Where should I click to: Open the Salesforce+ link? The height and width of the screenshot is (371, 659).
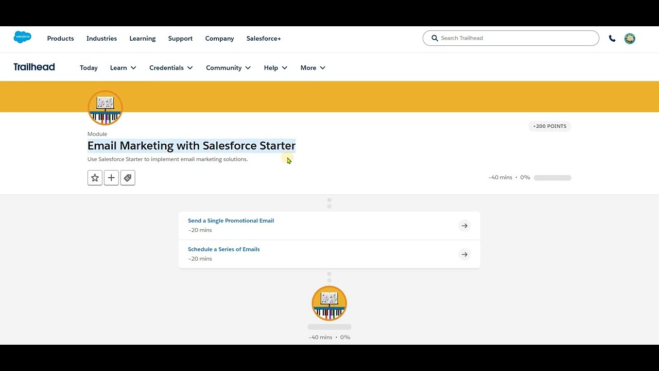(x=264, y=38)
